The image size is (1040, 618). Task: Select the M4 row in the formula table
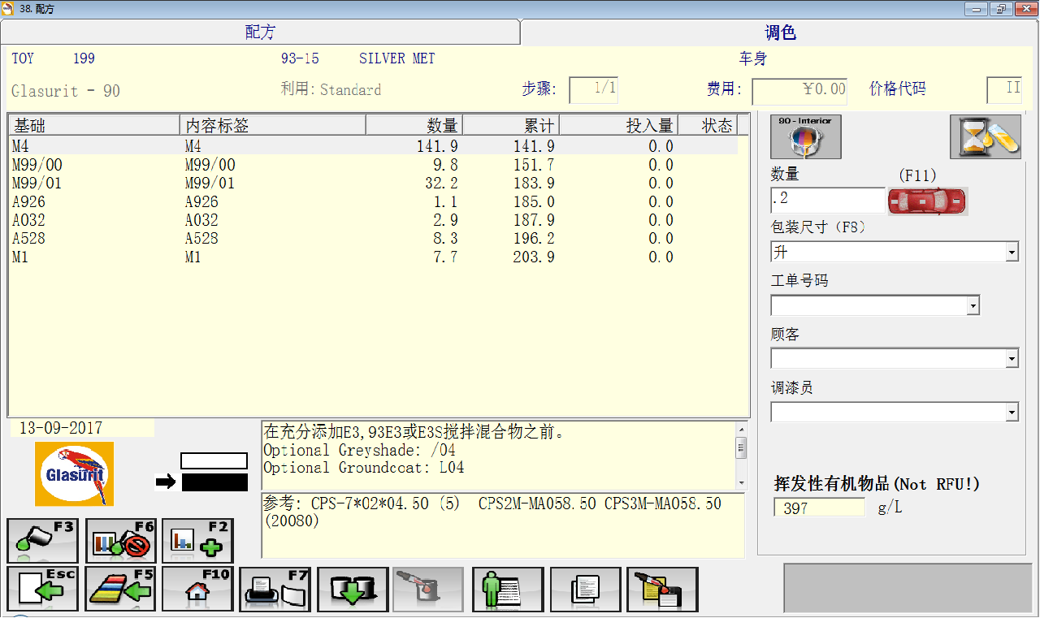[x=374, y=146]
